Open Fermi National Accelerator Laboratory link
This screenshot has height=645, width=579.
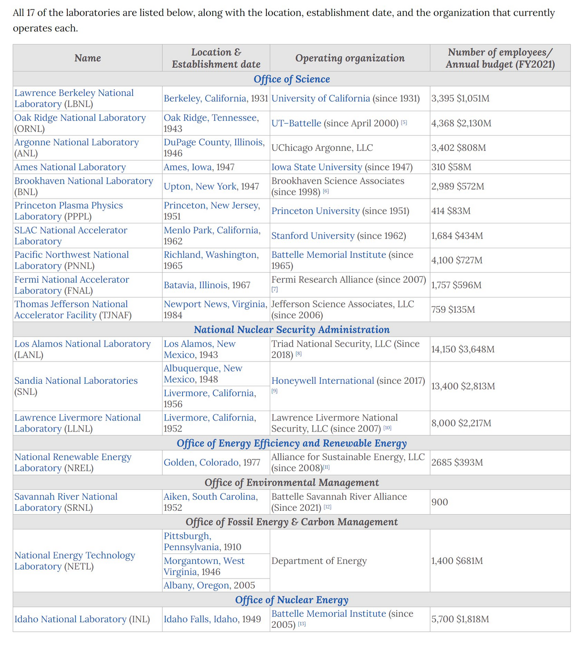[72, 285]
